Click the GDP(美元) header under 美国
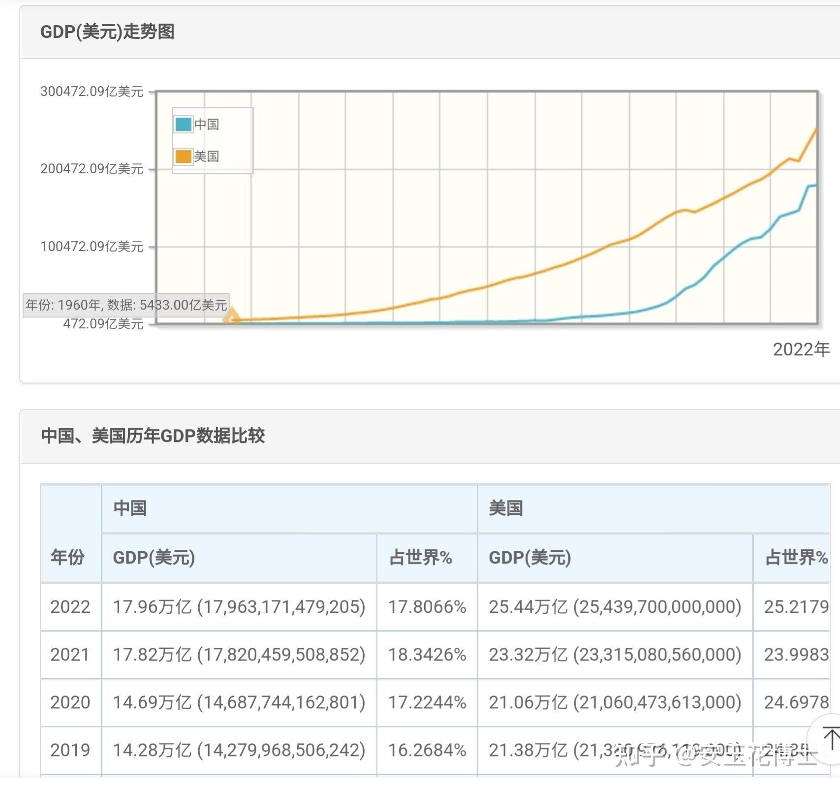This screenshot has height=789, width=840. [x=530, y=558]
